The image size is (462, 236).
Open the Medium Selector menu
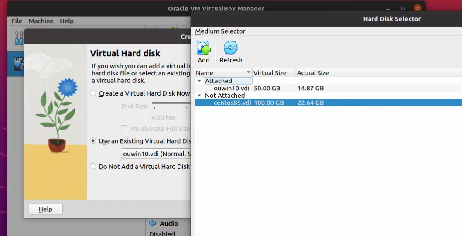click(x=220, y=31)
